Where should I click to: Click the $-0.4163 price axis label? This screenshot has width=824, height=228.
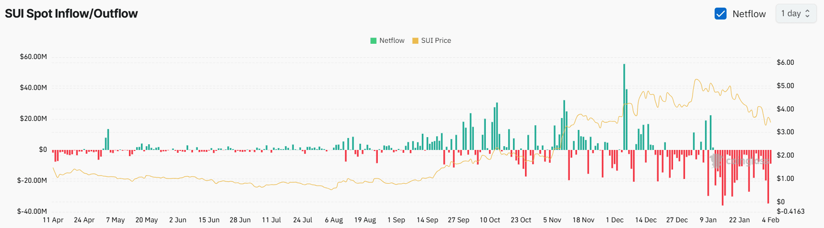click(791, 211)
